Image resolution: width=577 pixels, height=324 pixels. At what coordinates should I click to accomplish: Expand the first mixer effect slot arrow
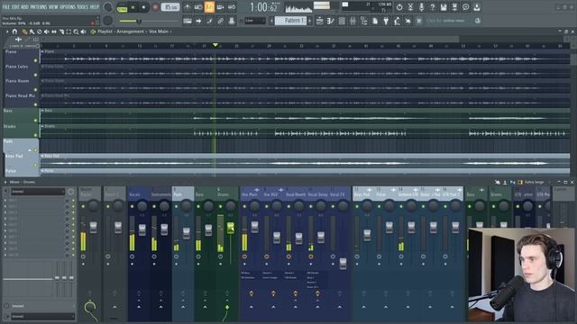5,201
